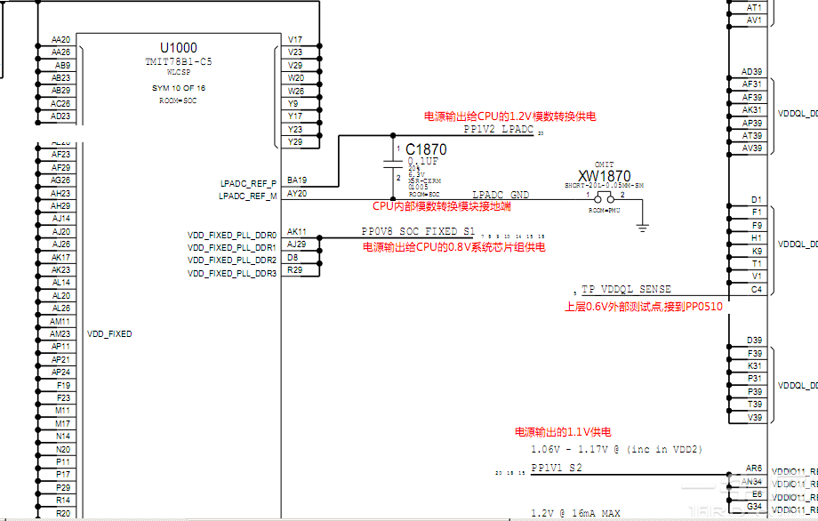The height and width of the screenshot is (521, 818).
Task: Select the C1870 capacitor label
Action: (426, 150)
